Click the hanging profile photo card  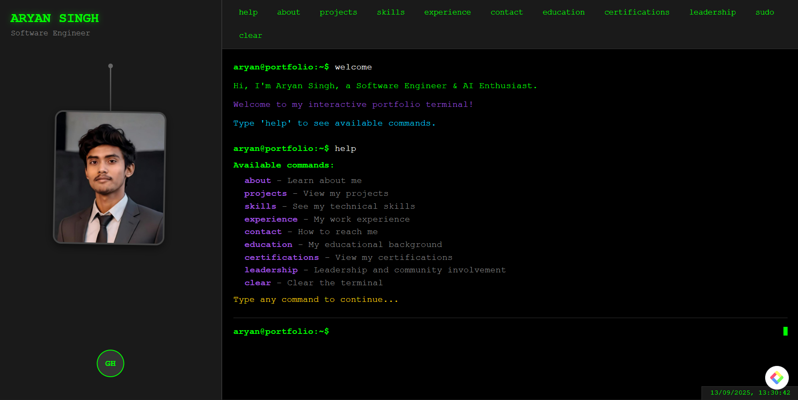coord(110,178)
